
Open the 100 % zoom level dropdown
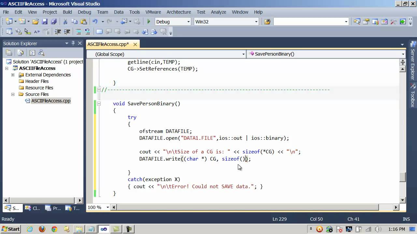point(108,207)
